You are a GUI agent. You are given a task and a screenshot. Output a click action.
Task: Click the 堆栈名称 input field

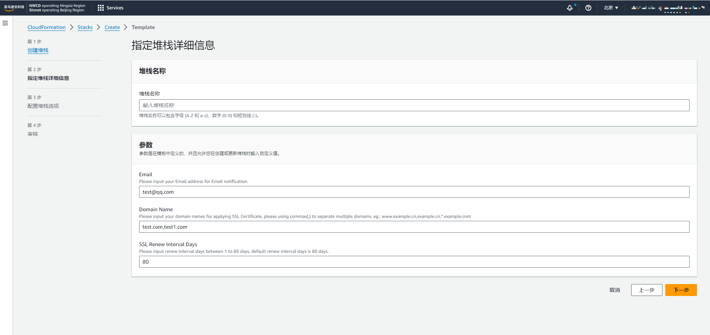point(414,105)
